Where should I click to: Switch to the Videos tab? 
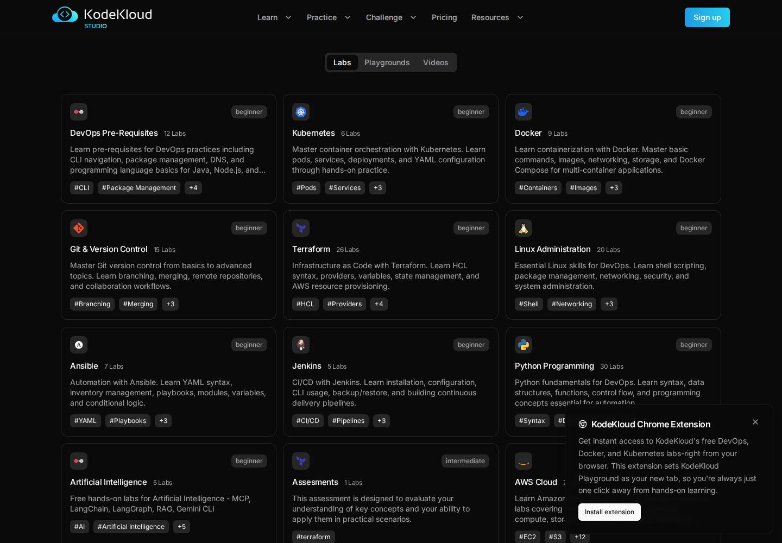436,62
